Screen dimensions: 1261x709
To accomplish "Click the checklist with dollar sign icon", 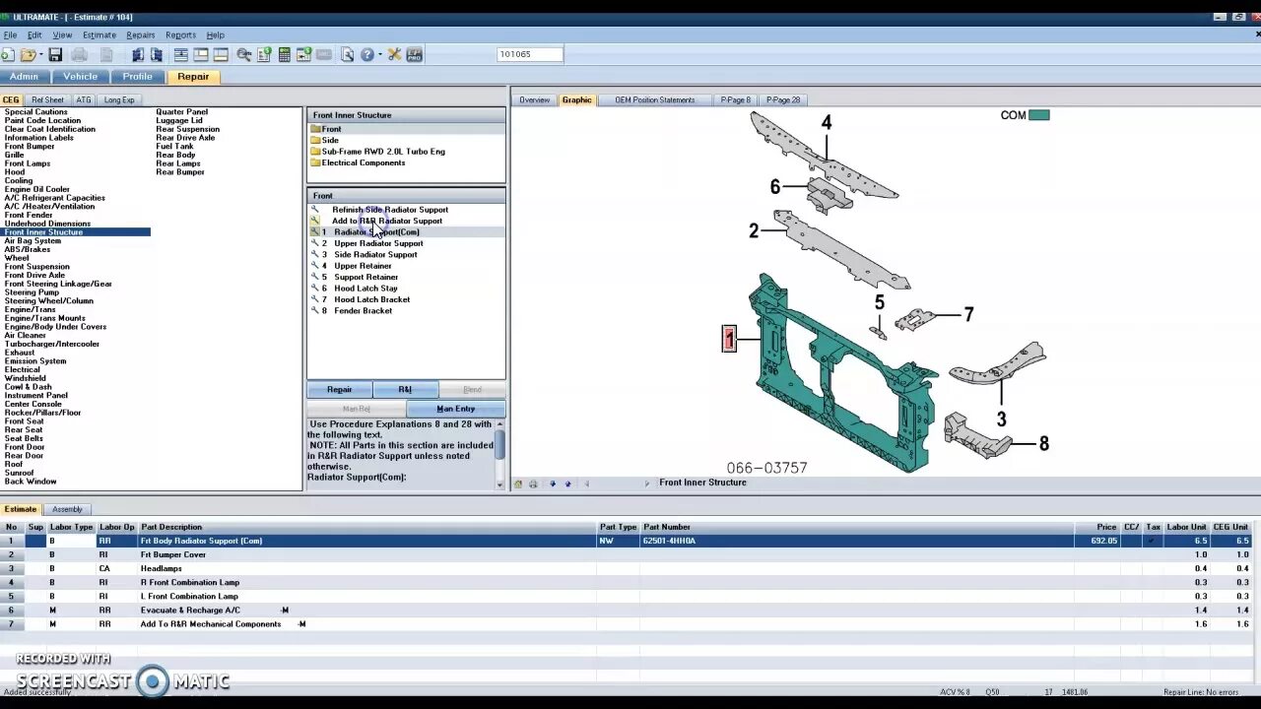I will (264, 55).
